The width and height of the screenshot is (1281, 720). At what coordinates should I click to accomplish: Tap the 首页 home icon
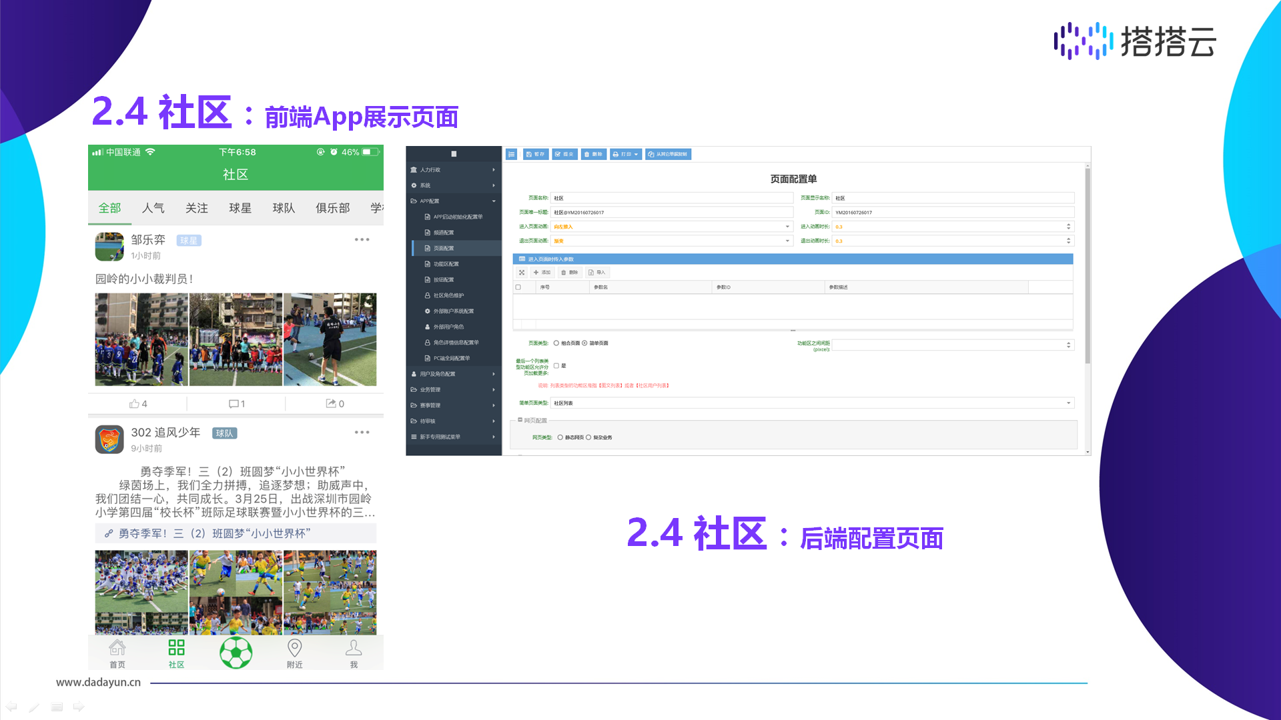click(x=117, y=648)
